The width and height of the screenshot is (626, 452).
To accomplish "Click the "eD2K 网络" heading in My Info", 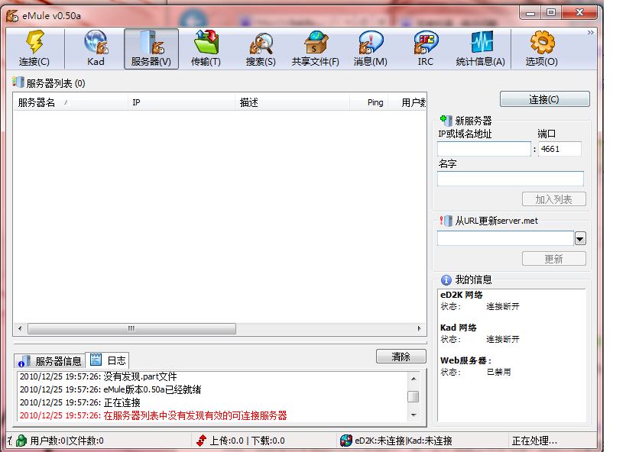I will pyautogui.click(x=462, y=295).
